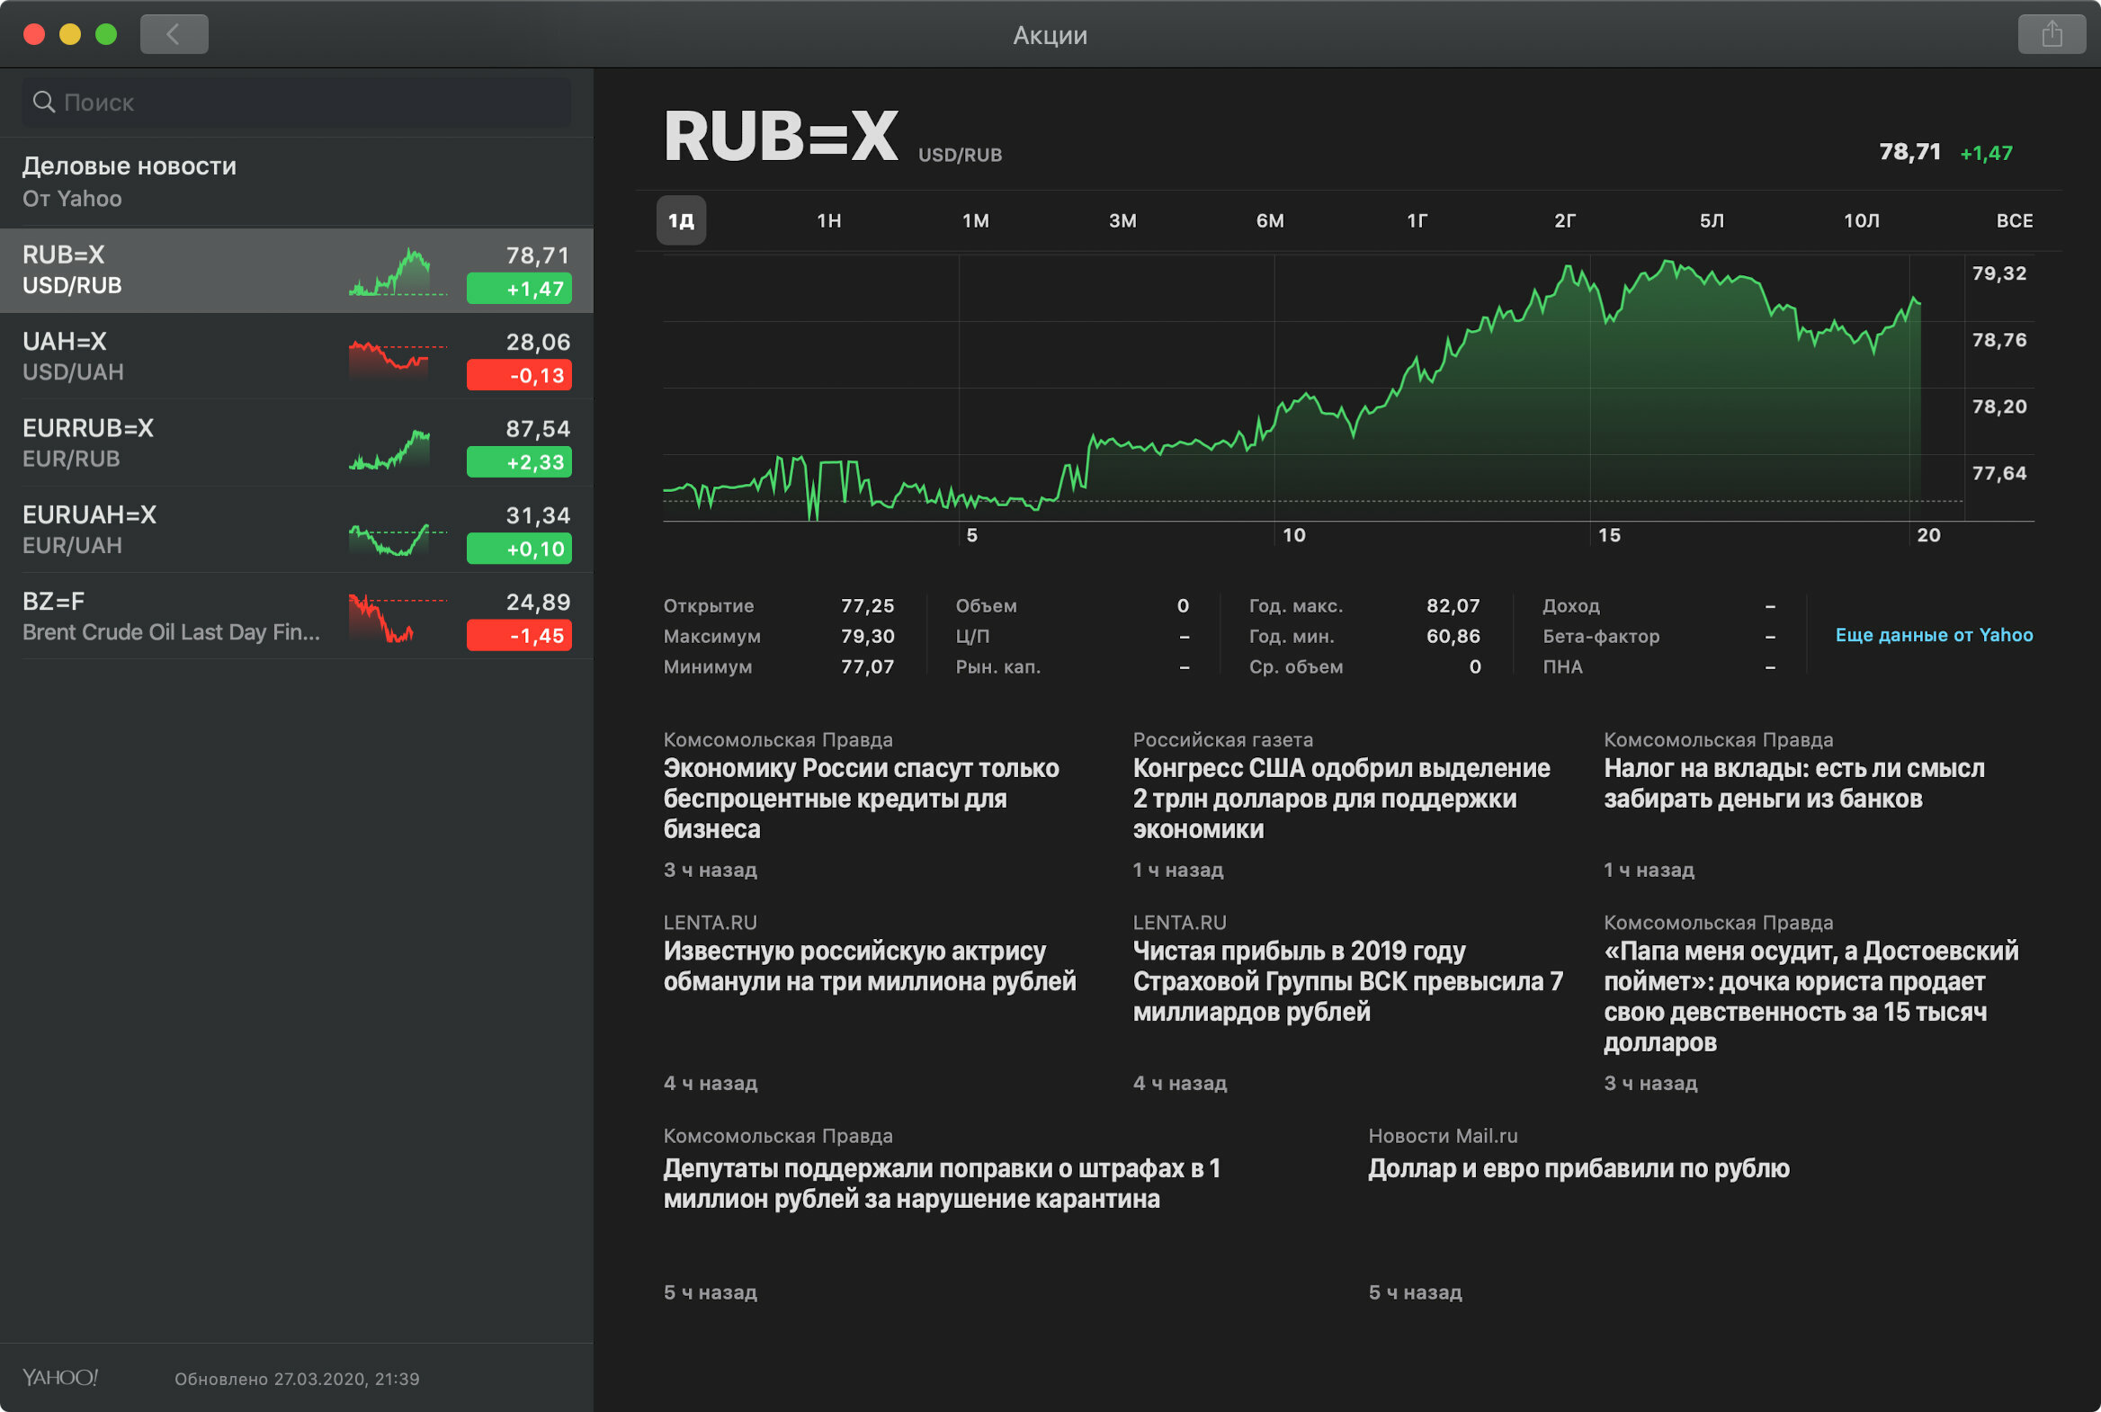Open the Еще данные от Yahoo link
2101x1412 pixels.
click(x=1934, y=635)
